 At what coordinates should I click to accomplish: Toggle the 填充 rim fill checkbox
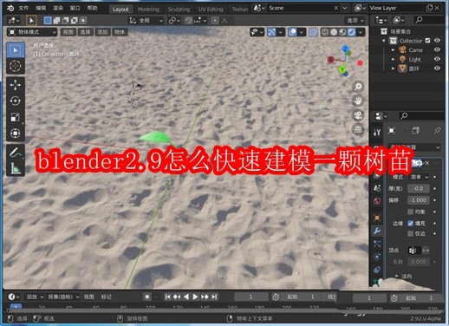(x=410, y=223)
